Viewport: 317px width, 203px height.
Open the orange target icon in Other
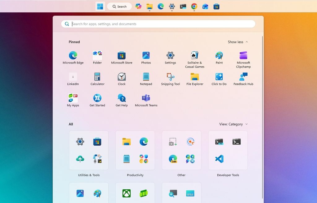click(190, 142)
